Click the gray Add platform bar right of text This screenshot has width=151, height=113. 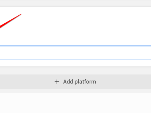[x=123, y=82]
